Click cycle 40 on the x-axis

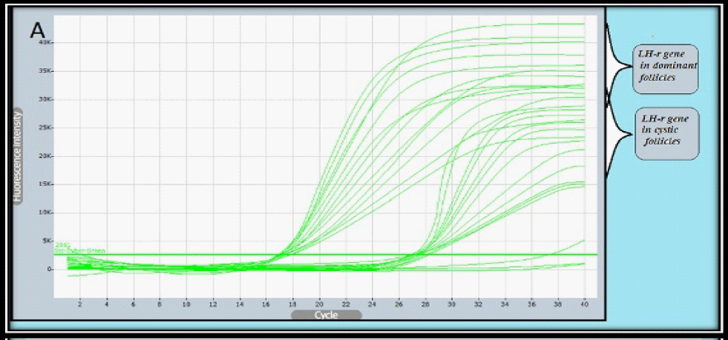click(584, 304)
